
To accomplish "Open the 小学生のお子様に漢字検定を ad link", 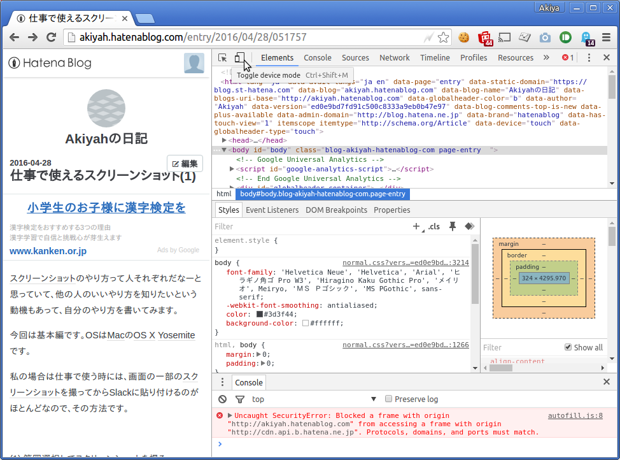I will coord(106,208).
